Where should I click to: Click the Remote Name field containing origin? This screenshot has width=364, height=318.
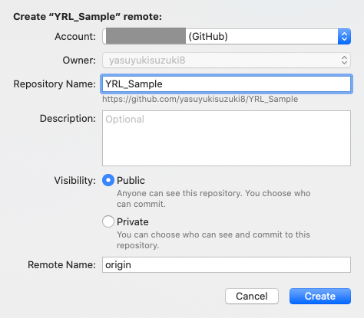[x=227, y=265]
